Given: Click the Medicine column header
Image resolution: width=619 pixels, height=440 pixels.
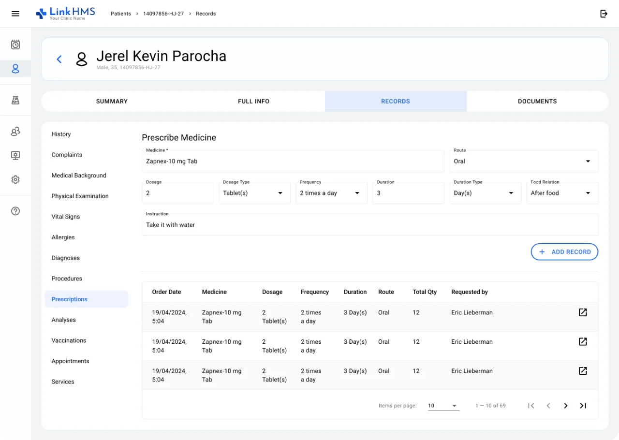Looking at the screenshot, I should pyautogui.click(x=214, y=292).
